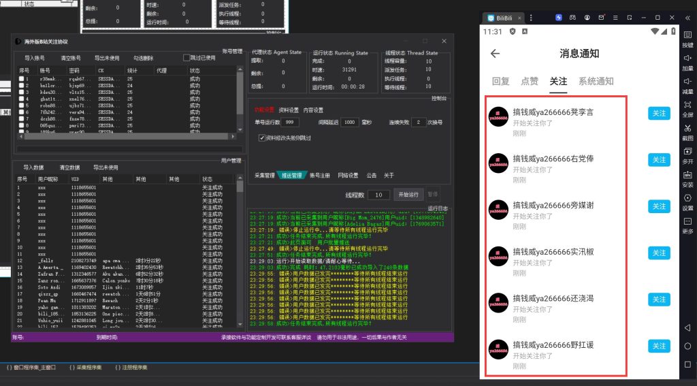Click the 线程数 input field
Screen dimensions: 697x386
(379, 195)
